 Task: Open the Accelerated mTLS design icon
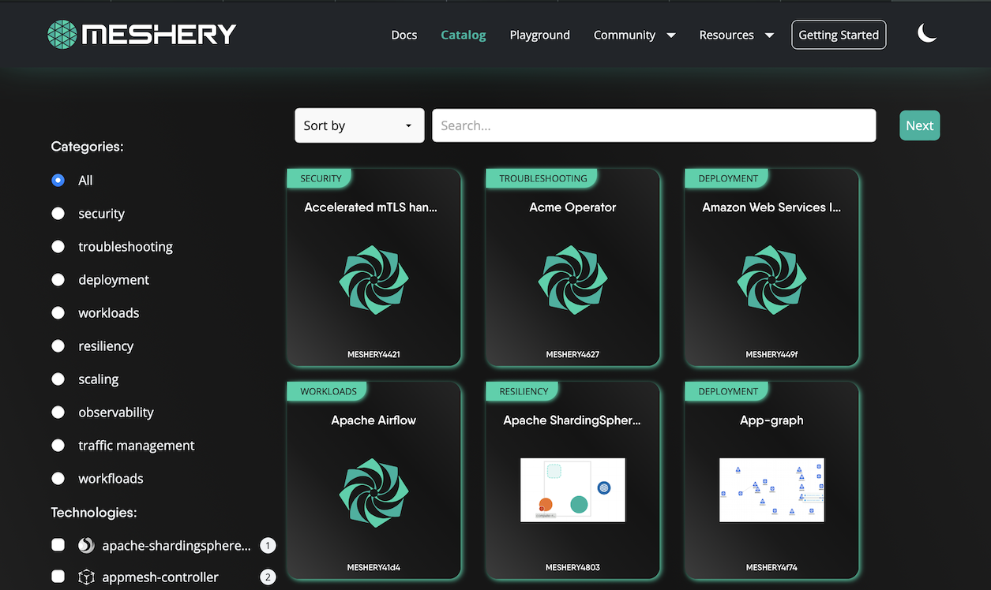coord(374,280)
